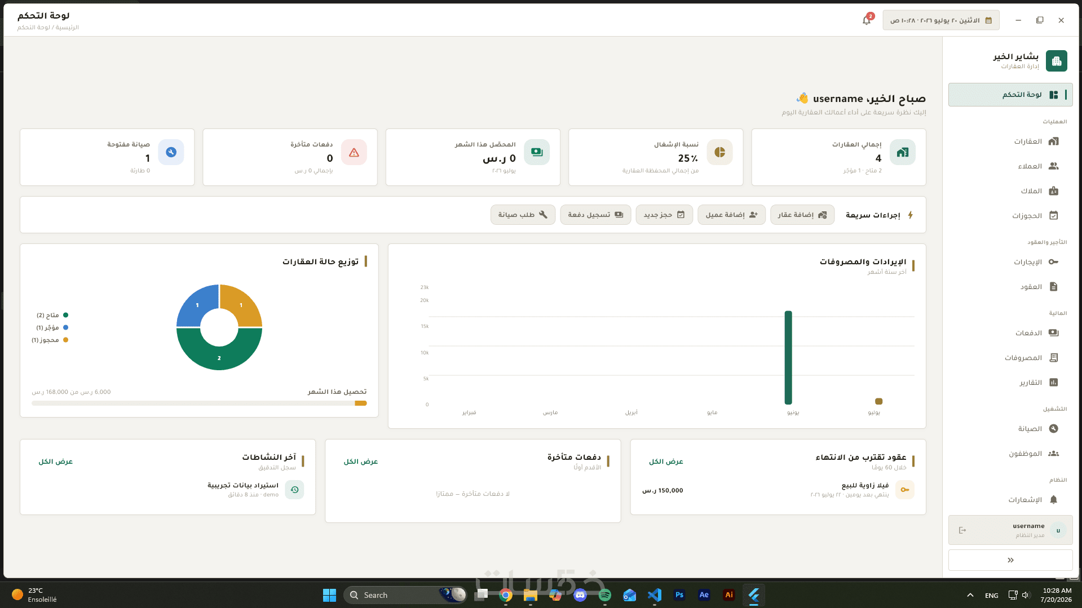The image size is (1082, 608).
Task: Open الدفعات from the sidebar
Action: click(1010, 333)
